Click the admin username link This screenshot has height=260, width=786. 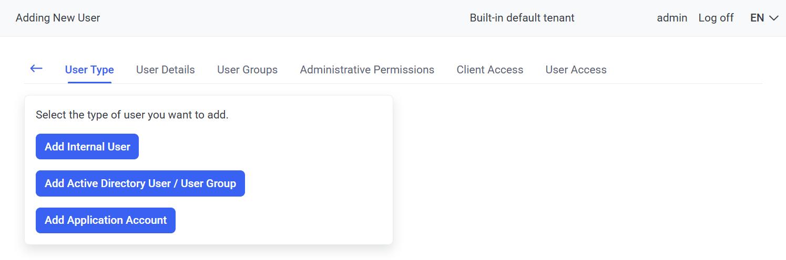coord(672,18)
